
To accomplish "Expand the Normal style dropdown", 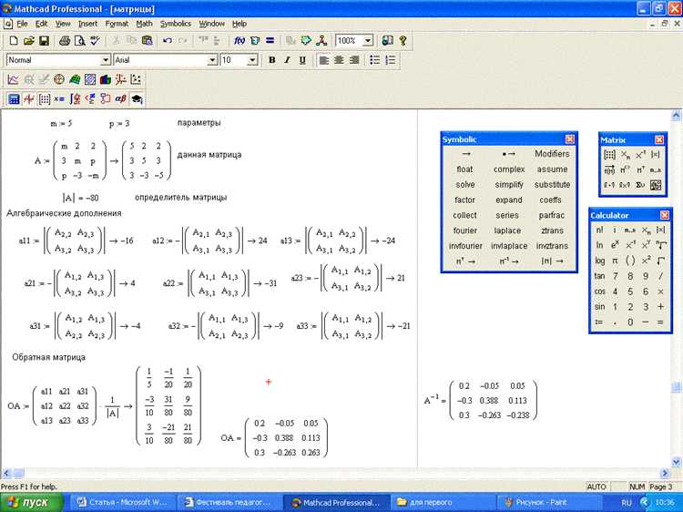I will point(104,60).
